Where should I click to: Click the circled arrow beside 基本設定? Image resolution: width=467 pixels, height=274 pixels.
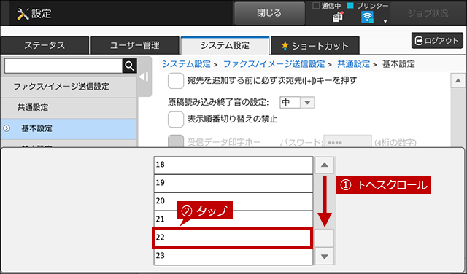click(7, 128)
